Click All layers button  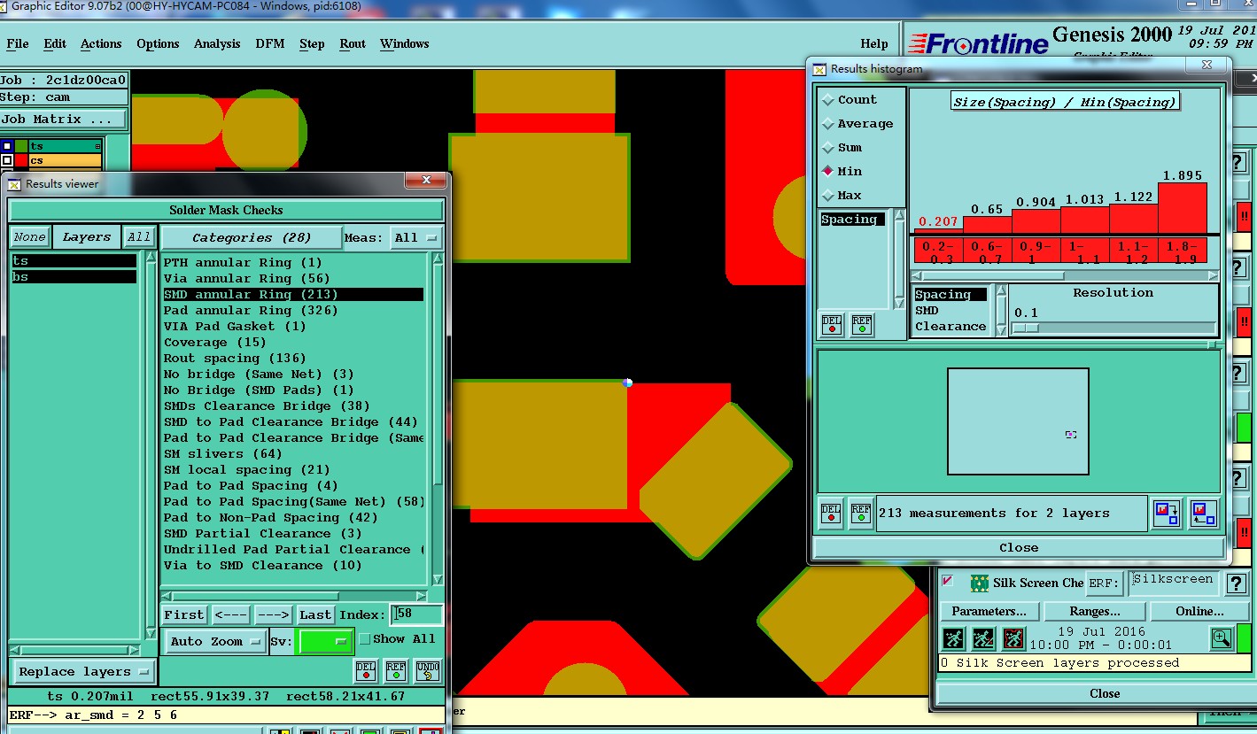pyautogui.click(x=139, y=237)
